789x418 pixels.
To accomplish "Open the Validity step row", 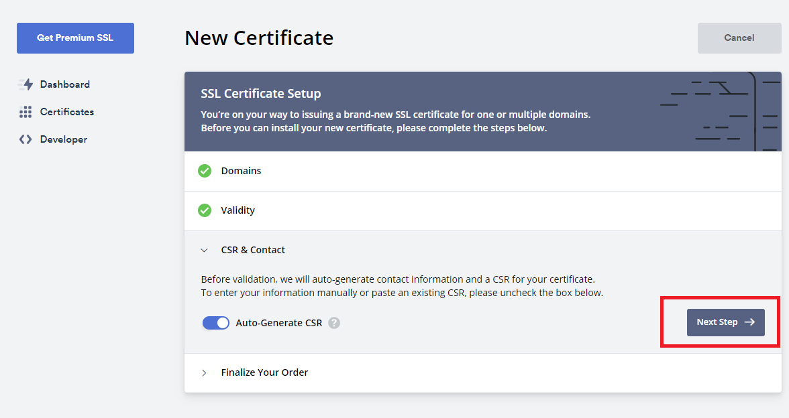I will pos(483,211).
